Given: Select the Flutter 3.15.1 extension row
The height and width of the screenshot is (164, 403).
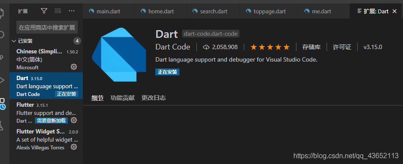Looking at the screenshot, I should (x=46, y=112).
